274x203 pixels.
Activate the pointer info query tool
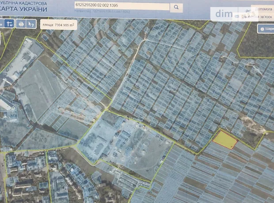(x=31, y=24)
